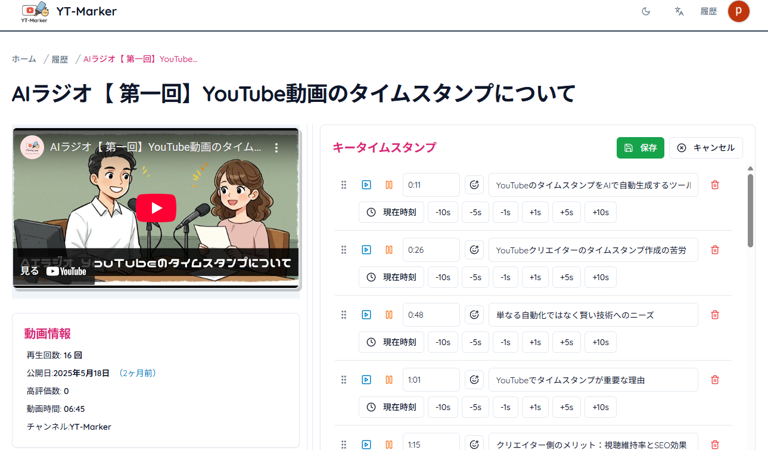Open the language translate icon
768x450 pixels.
point(679,11)
